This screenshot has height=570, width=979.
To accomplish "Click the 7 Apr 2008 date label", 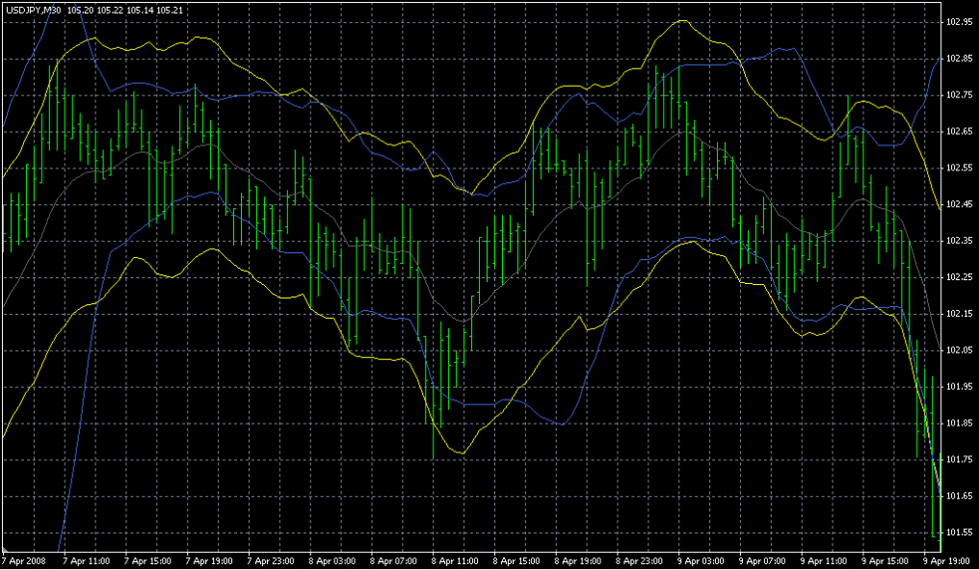I will coord(24,560).
